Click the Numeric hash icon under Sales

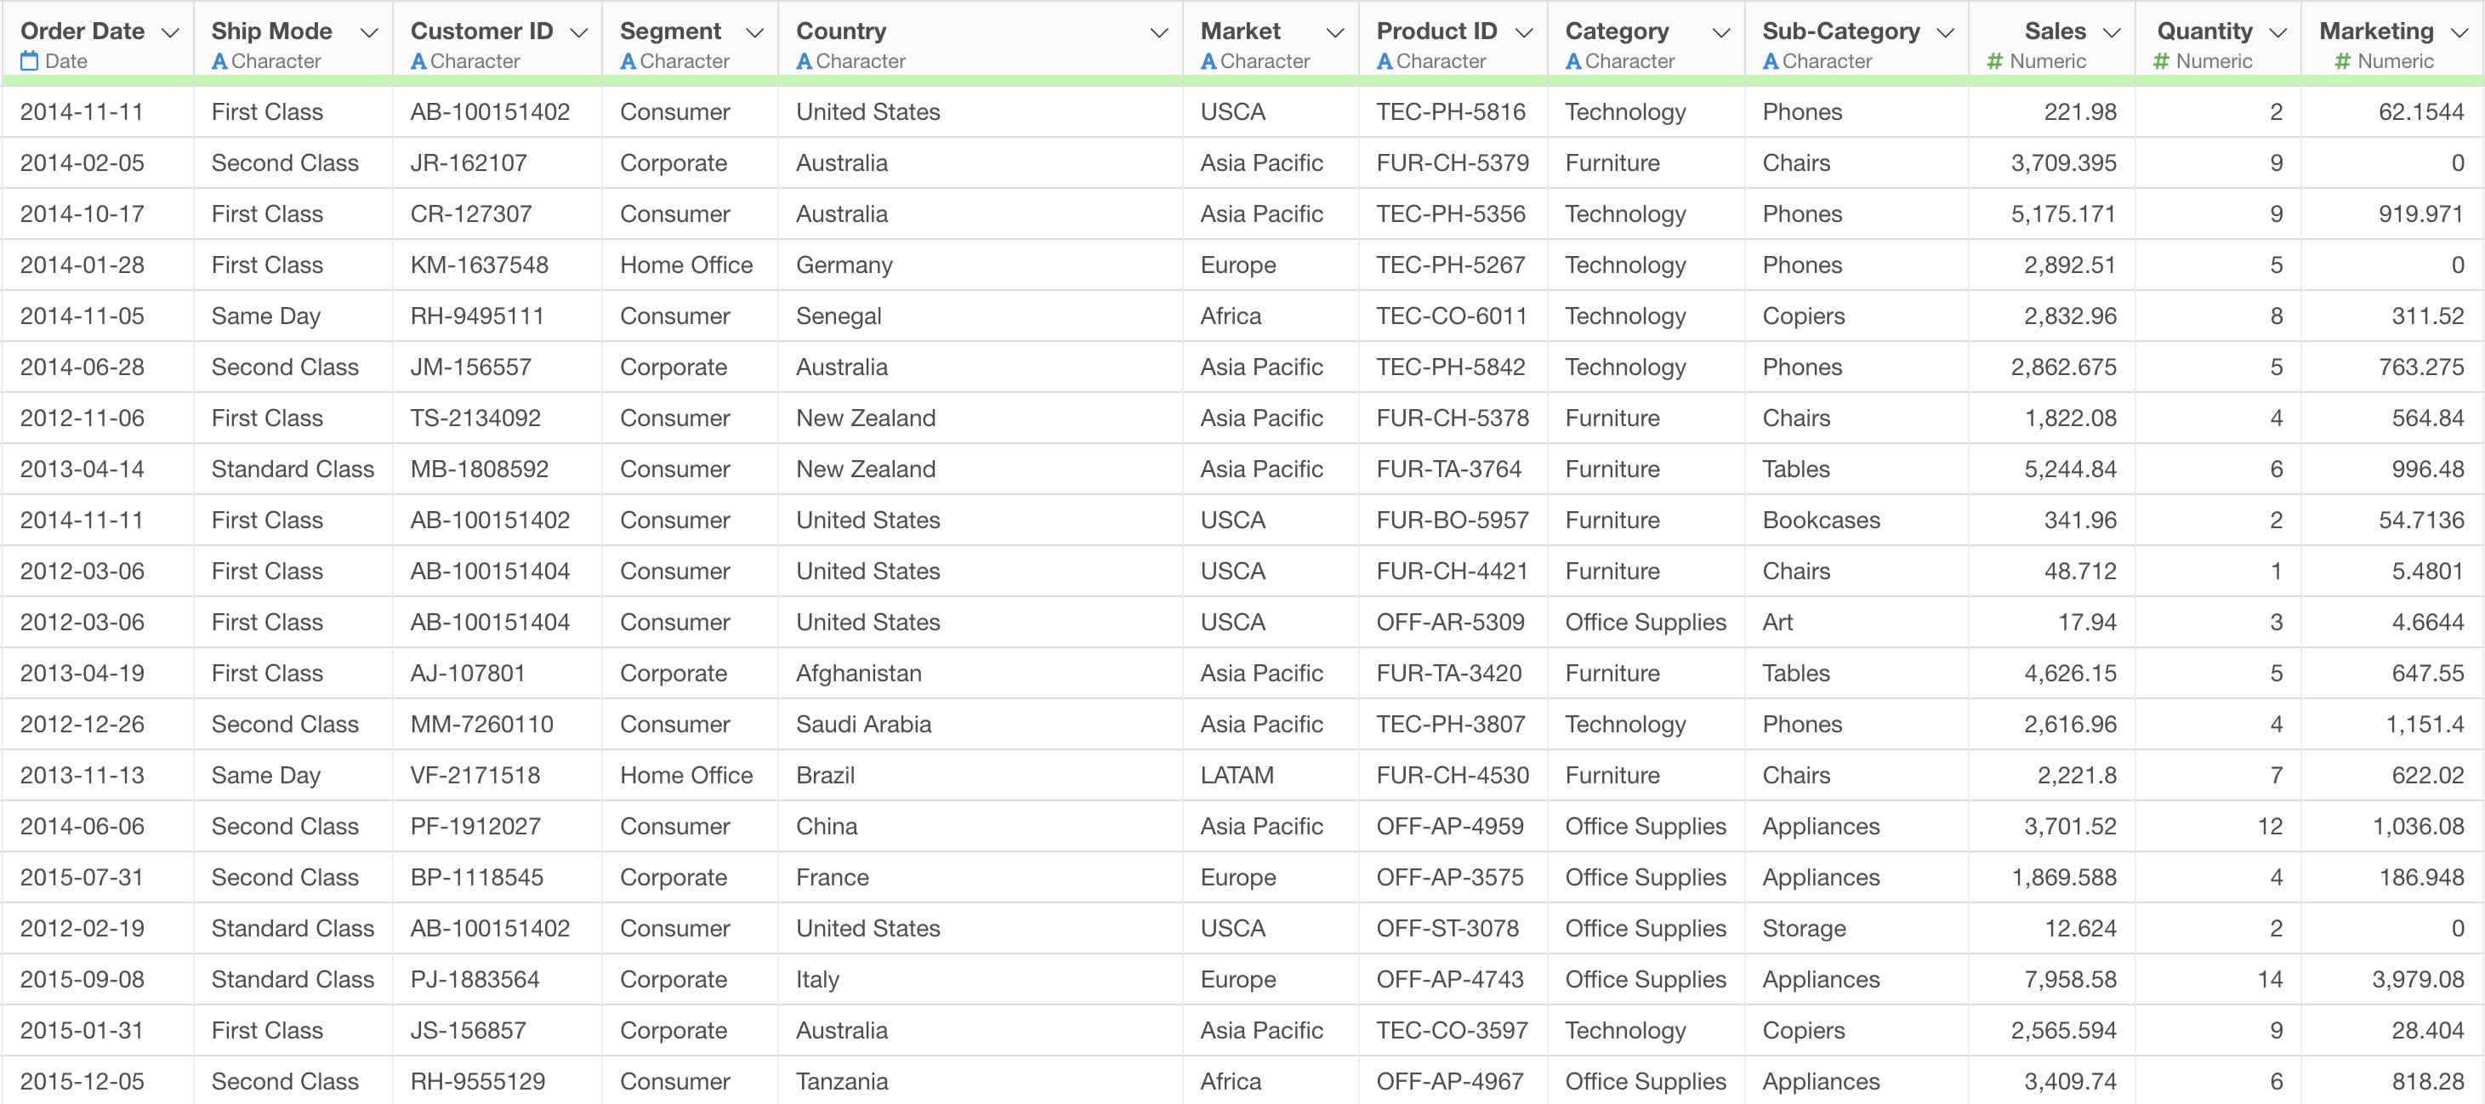1995,62
